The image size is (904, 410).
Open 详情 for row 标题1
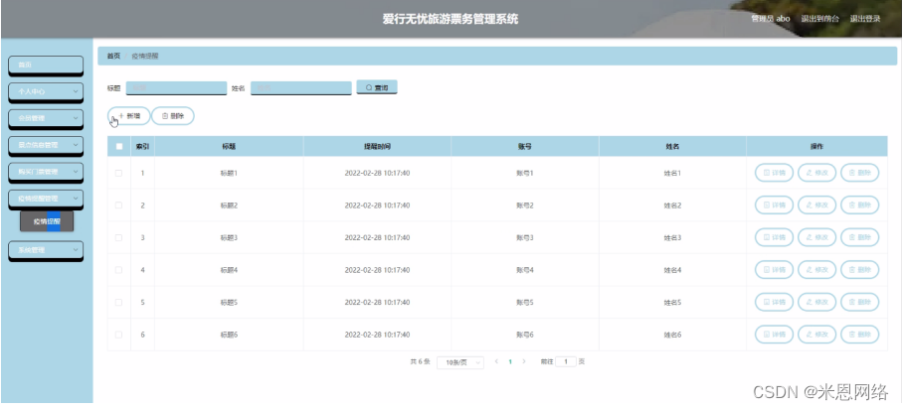(774, 173)
